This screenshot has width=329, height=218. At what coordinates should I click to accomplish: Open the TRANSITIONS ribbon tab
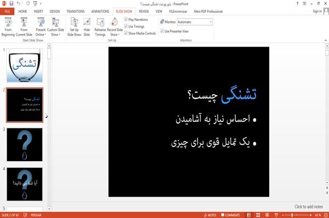76,11
